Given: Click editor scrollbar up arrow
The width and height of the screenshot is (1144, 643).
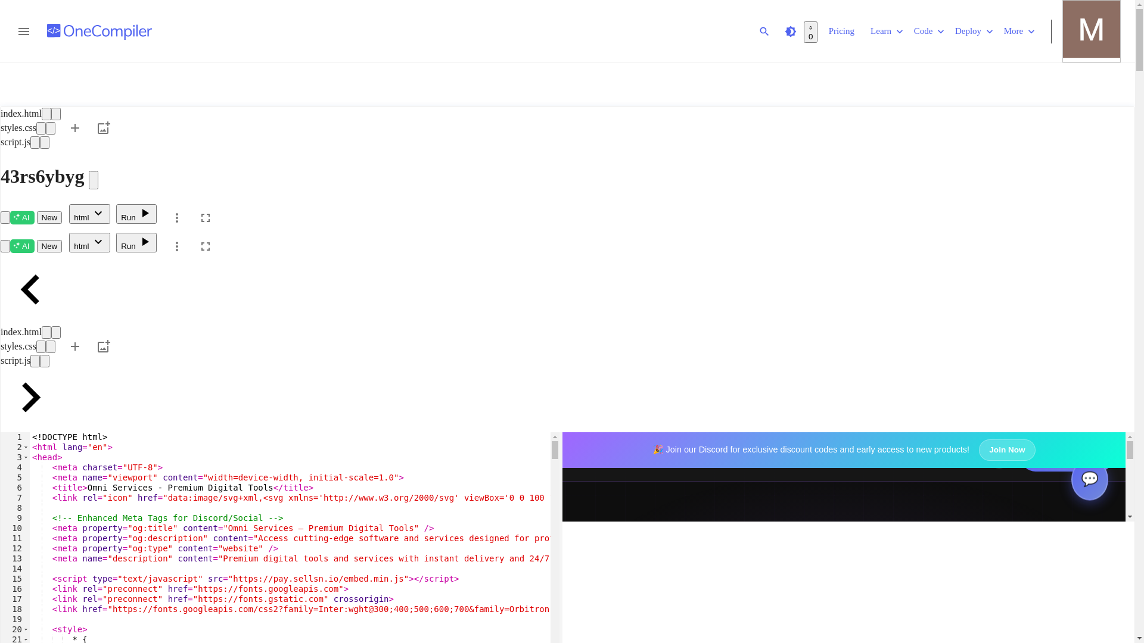Looking at the screenshot, I should coord(555,436).
